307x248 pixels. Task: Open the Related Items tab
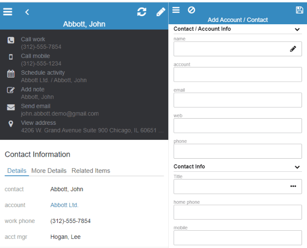click(91, 171)
